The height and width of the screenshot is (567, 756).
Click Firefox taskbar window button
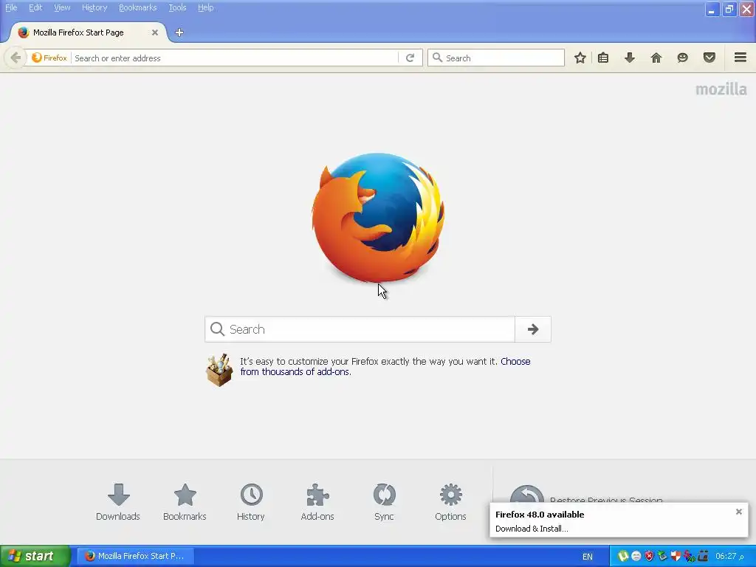coord(136,556)
